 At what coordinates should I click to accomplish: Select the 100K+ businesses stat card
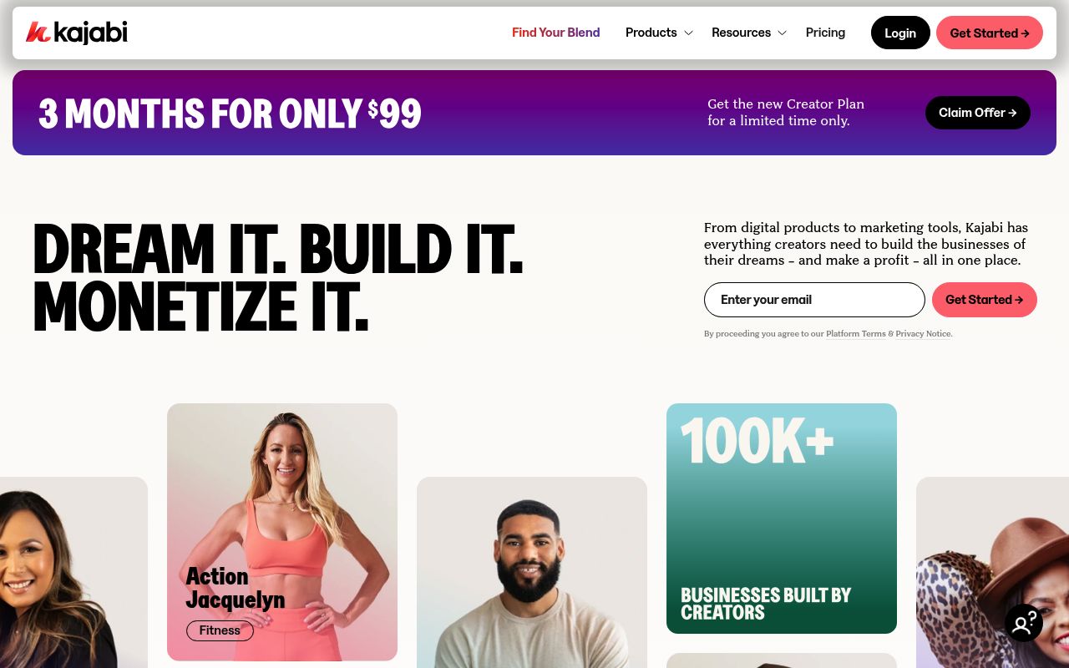(782, 519)
